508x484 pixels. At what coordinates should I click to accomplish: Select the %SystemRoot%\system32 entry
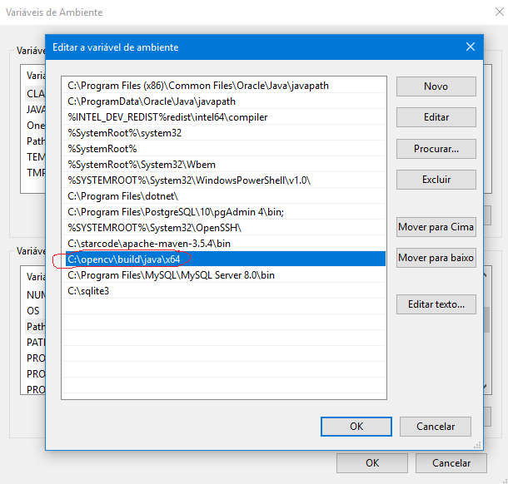coord(125,133)
